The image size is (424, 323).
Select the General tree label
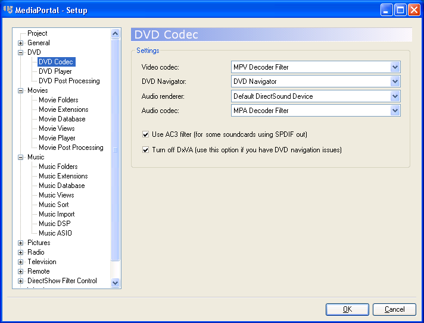[38, 43]
